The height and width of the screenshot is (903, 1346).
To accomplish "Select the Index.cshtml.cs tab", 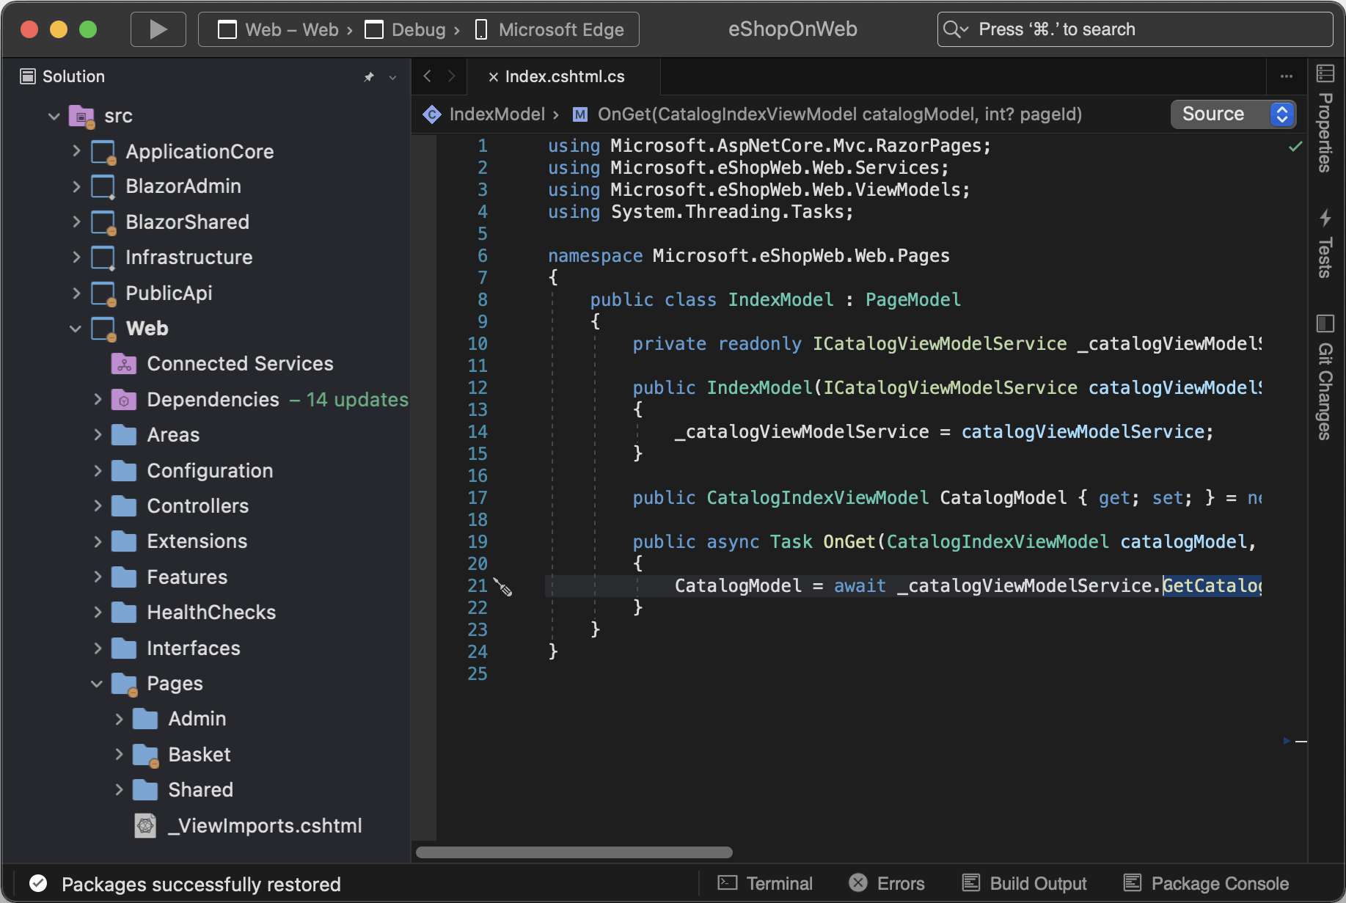I will (x=565, y=76).
